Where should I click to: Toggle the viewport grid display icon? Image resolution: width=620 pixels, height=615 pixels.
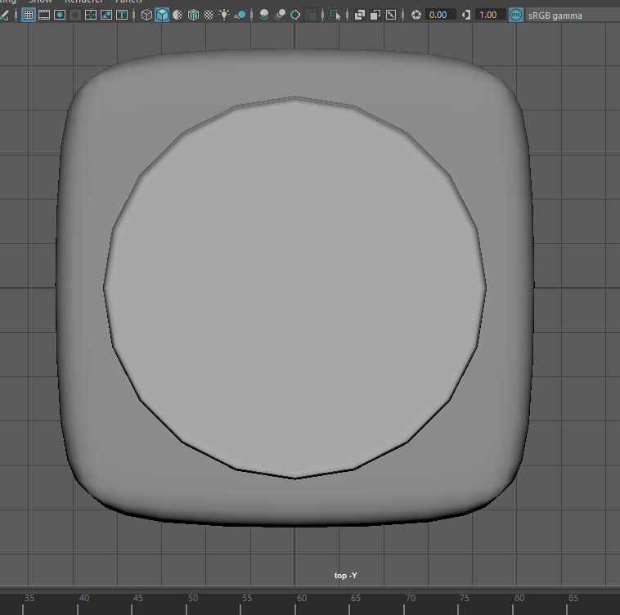coord(28,15)
